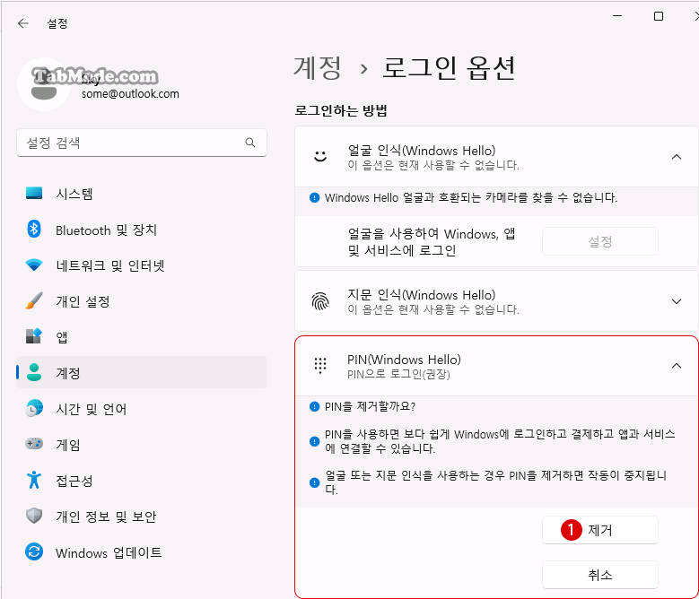Open 게임 settings category

[x=142, y=444]
